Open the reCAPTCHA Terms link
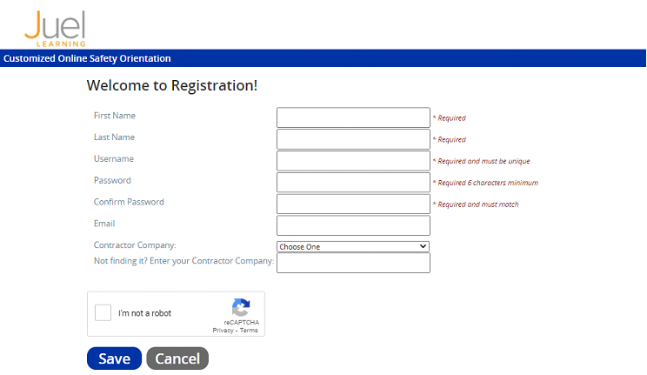The width and height of the screenshot is (647, 375). pos(249,331)
